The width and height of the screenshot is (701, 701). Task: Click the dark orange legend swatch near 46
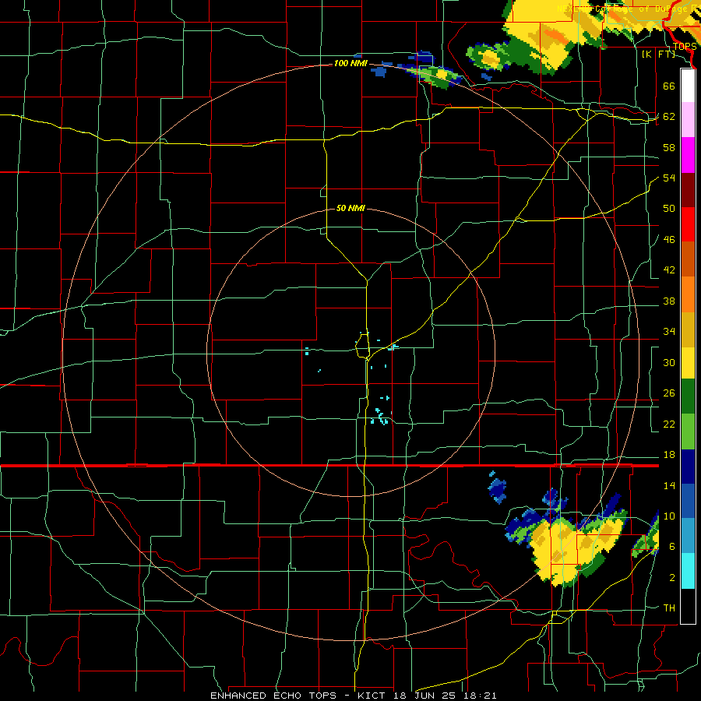(688, 259)
